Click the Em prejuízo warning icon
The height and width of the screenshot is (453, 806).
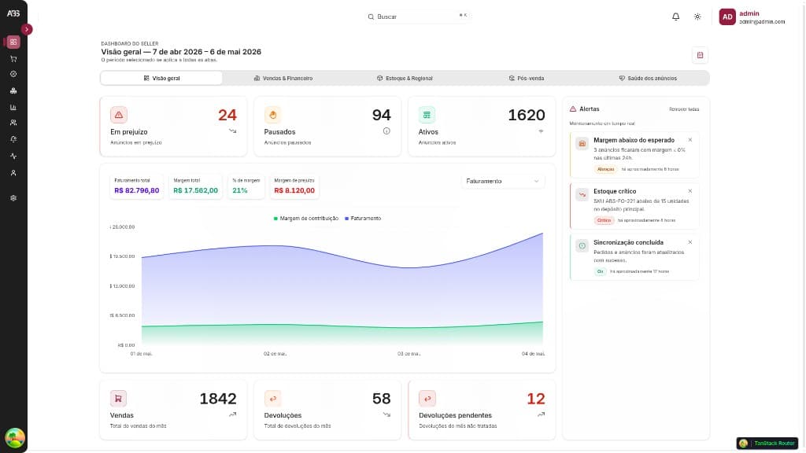[119, 115]
